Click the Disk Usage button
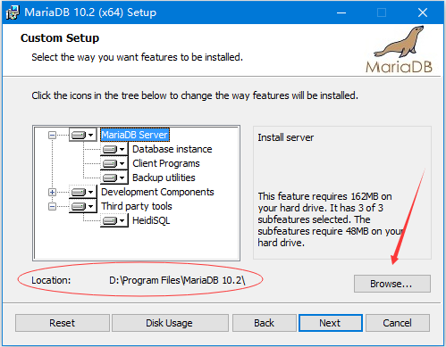The height and width of the screenshot is (347, 446). (x=170, y=323)
